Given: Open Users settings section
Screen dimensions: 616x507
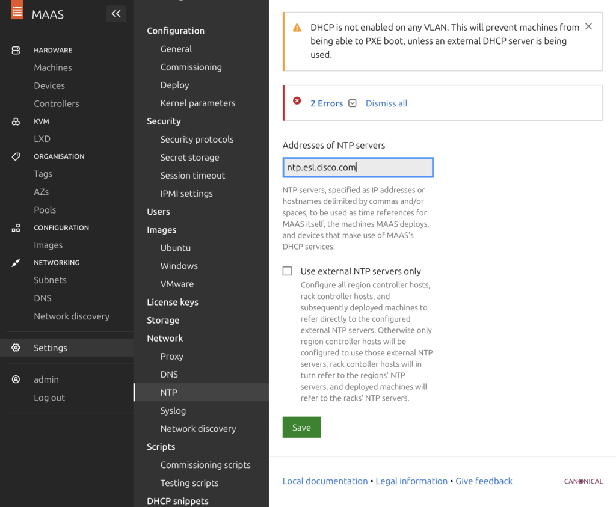Looking at the screenshot, I should [x=158, y=212].
